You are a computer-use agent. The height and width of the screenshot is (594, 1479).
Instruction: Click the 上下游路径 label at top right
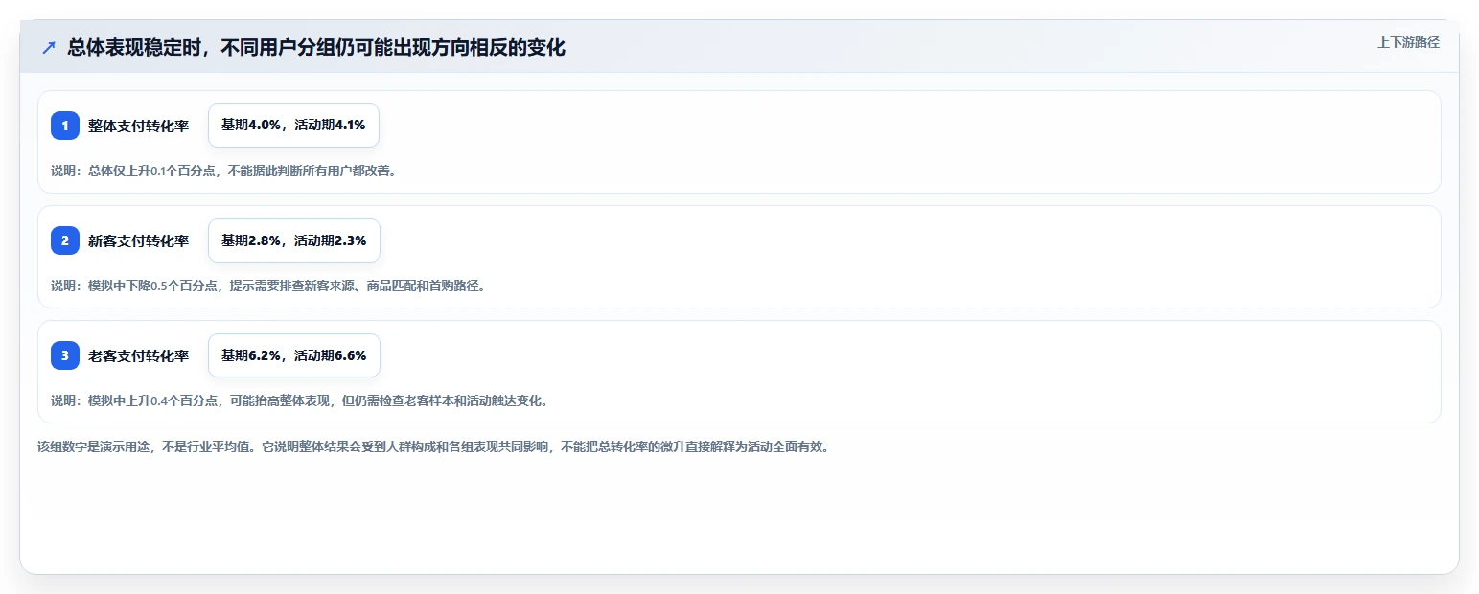(x=1408, y=42)
